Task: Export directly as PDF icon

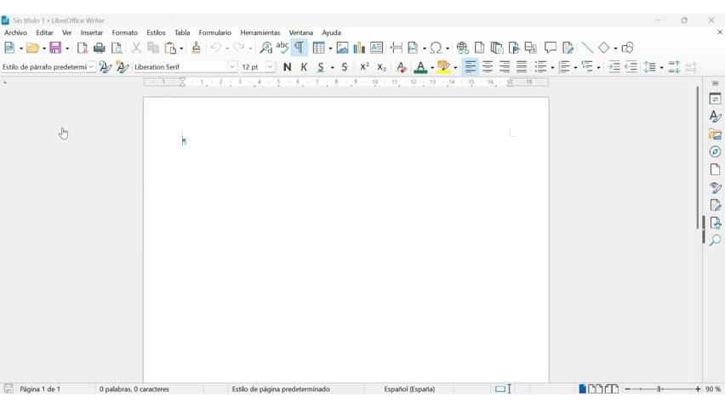Action: [x=83, y=48]
